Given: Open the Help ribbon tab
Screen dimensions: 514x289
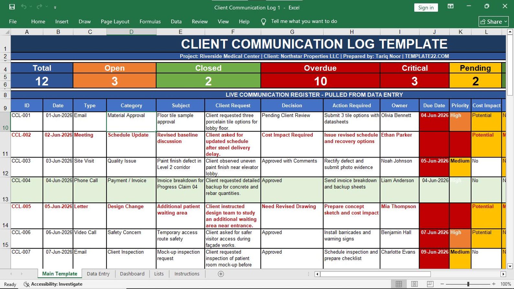Looking at the screenshot, I should point(244,21).
